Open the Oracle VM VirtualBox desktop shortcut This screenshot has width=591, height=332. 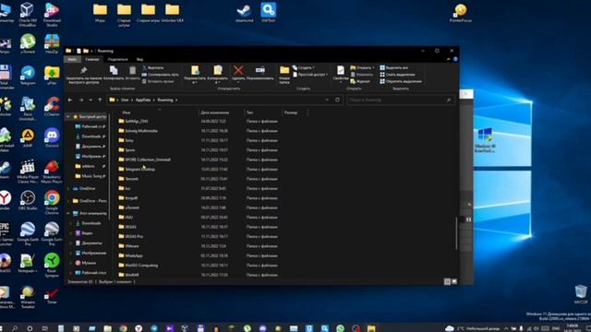click(x=28, y=15)
